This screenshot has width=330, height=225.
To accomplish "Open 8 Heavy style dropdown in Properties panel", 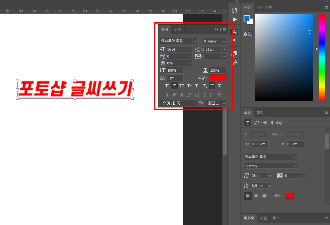I will pyautogui.click(x=294, y=166).
